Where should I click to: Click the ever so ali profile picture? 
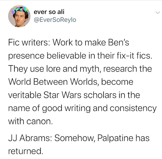[x=19, y=16]
